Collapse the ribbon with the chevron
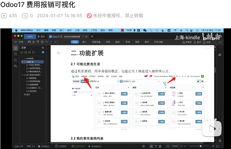 220,42
